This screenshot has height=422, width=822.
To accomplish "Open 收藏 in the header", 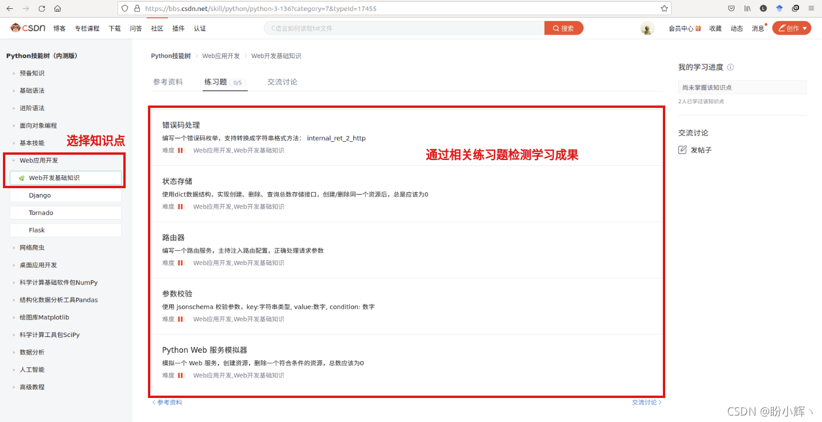I will [715, 28].
